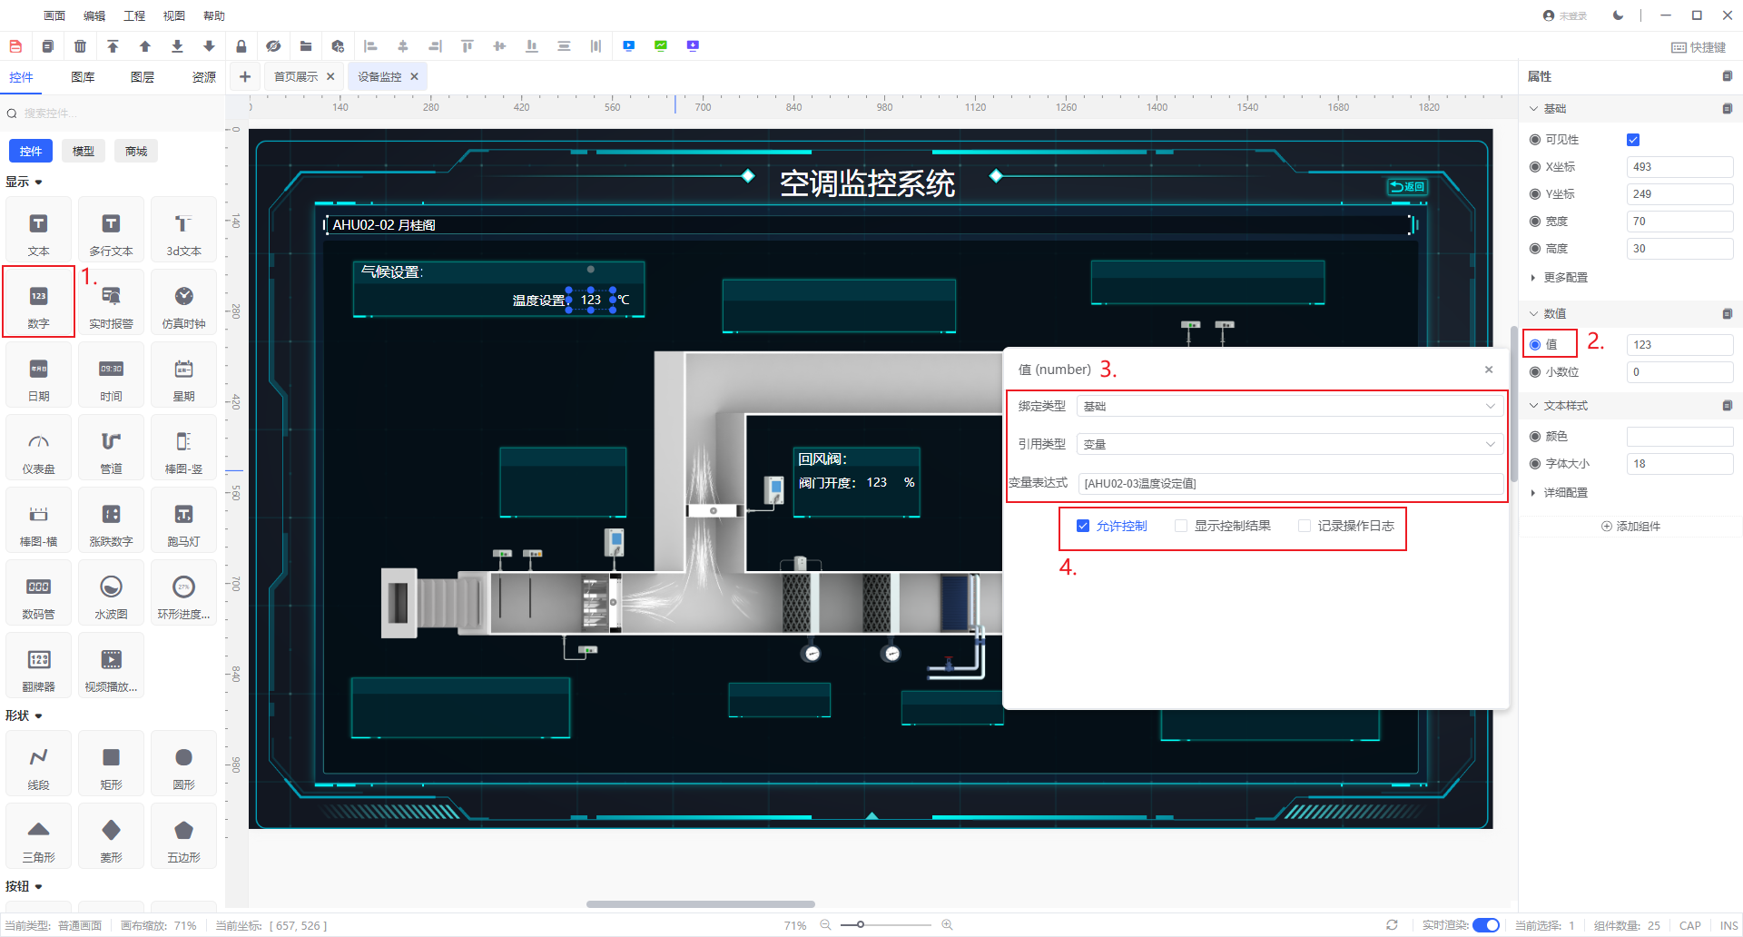This screenshot has height=937, width=1743.
Task: Click the lock icon in toolbar
Action: (241, 46)
